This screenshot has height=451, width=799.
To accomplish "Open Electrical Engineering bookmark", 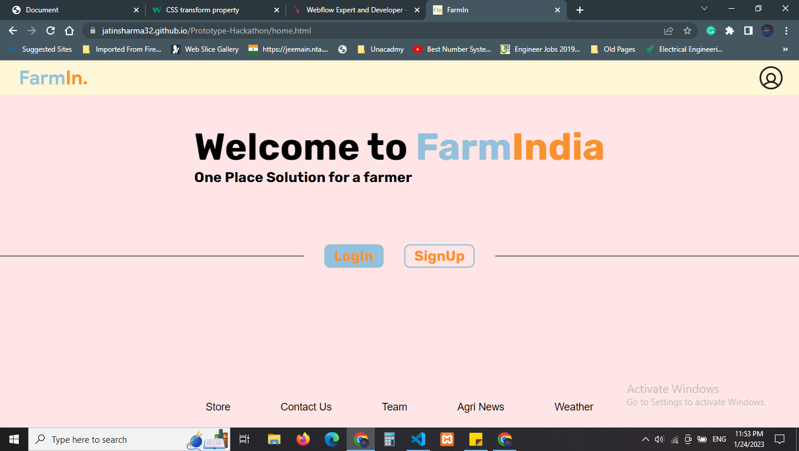I will pyautogui.click(x=684, y=49).
